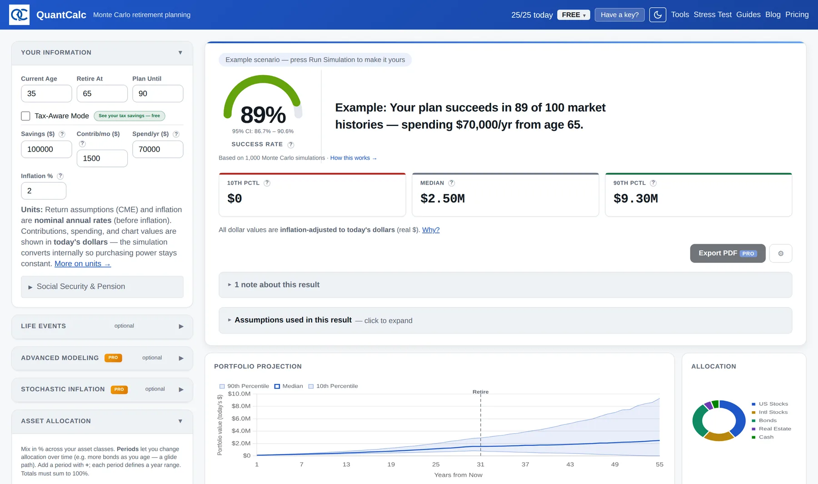Image resolution: width=818 pixels, height=484 pixels.
Task: Click the Spend/yr amount field
Action: tap(158, 149)
